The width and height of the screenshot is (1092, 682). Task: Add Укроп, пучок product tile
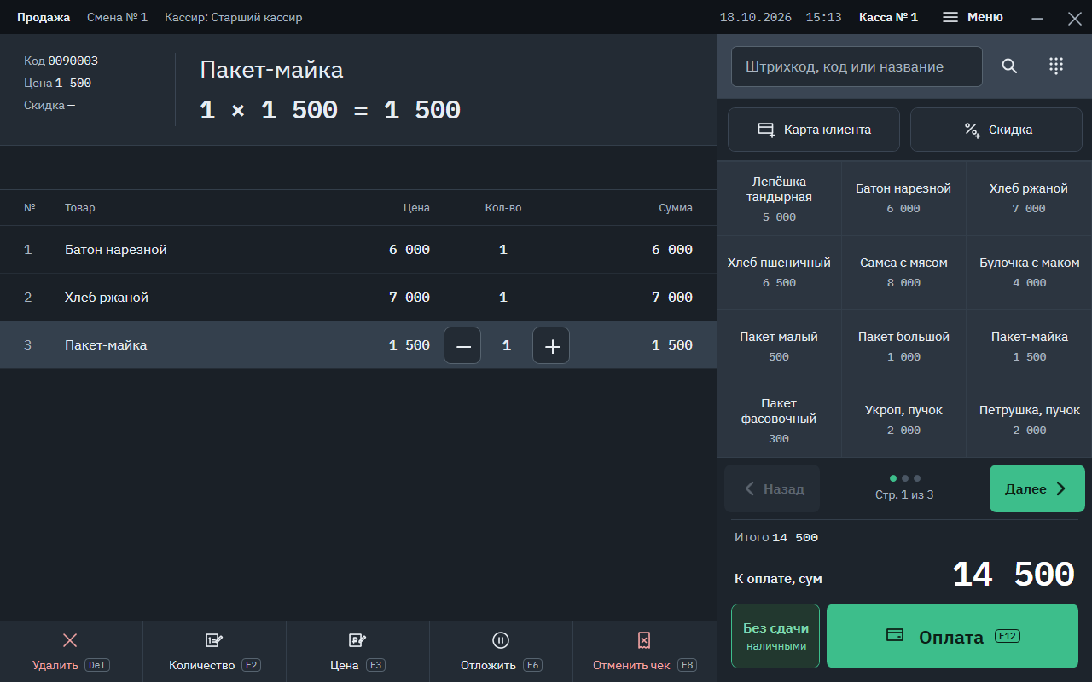tap(903, 420)
